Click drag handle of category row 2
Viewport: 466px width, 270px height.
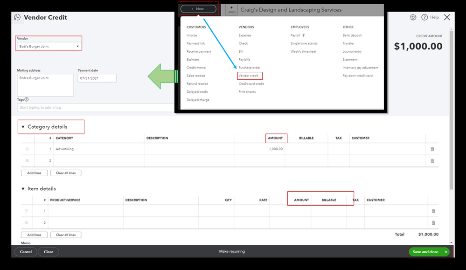pyautogui.click(x=27, y=161)
